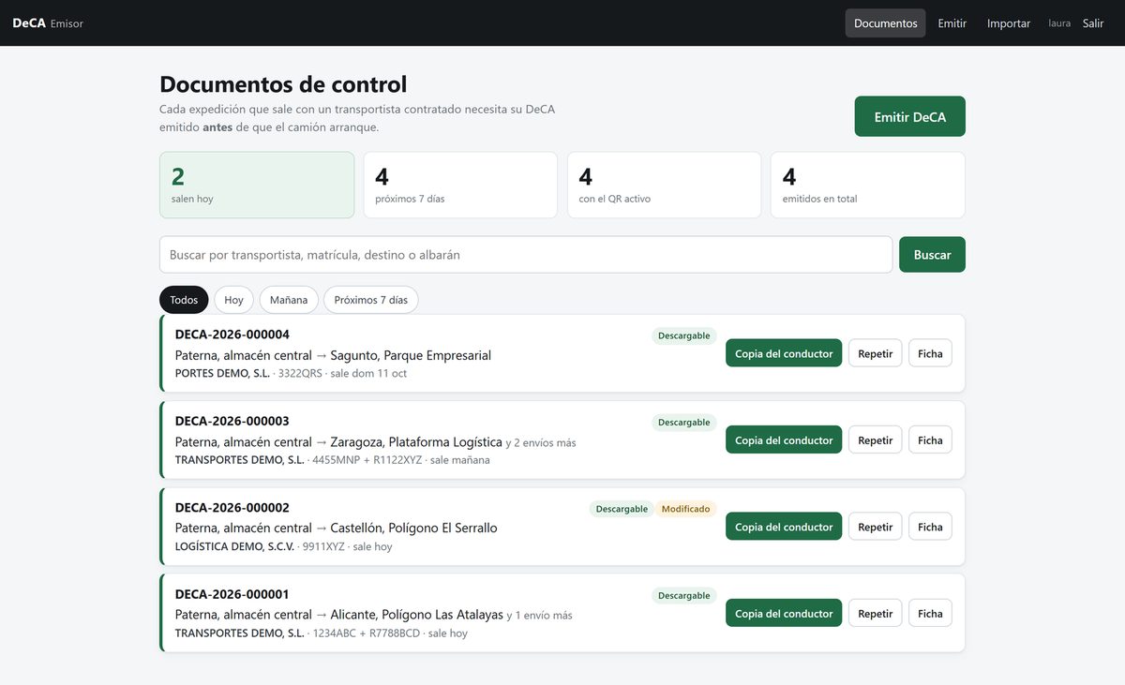Click 'Castellón, Polígono El Serrallo' route text
This screenshot has width=1125, height=685.
click(x=413, y=529)
